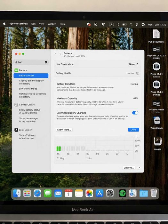Open the Low Power Mode Never dropdown
Viewport: 168px width, 224px height.
[134, 64]
